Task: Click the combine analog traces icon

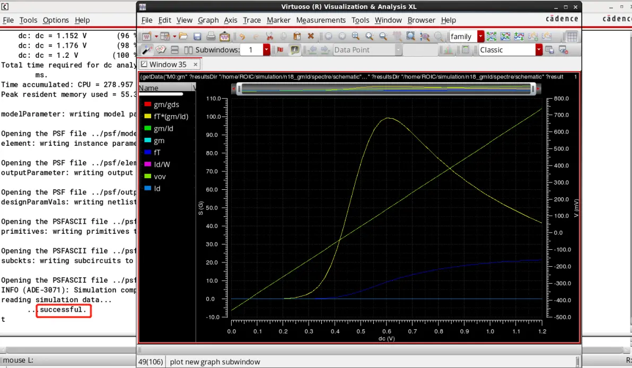Action: pyautogui.click(x=505, y=36)
